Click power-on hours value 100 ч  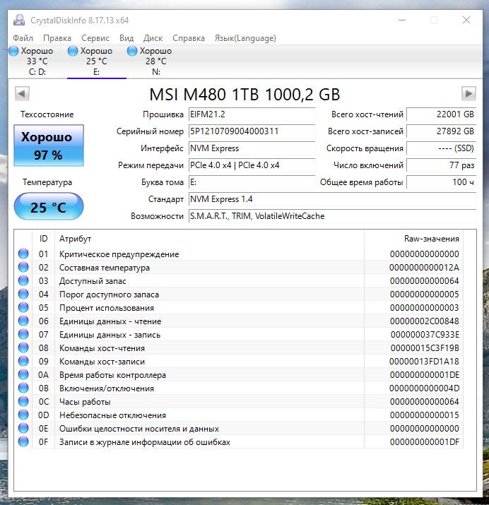(442, 182)
